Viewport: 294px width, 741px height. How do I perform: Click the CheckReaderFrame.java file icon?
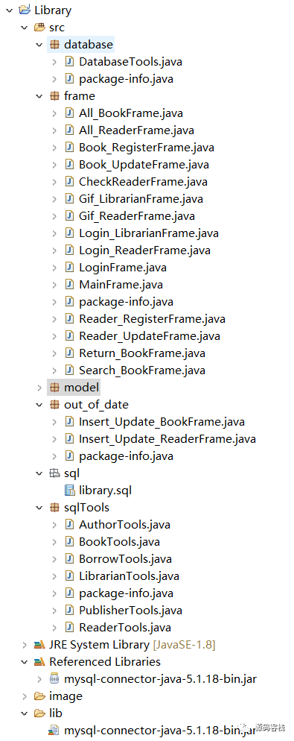pos(70,181)
